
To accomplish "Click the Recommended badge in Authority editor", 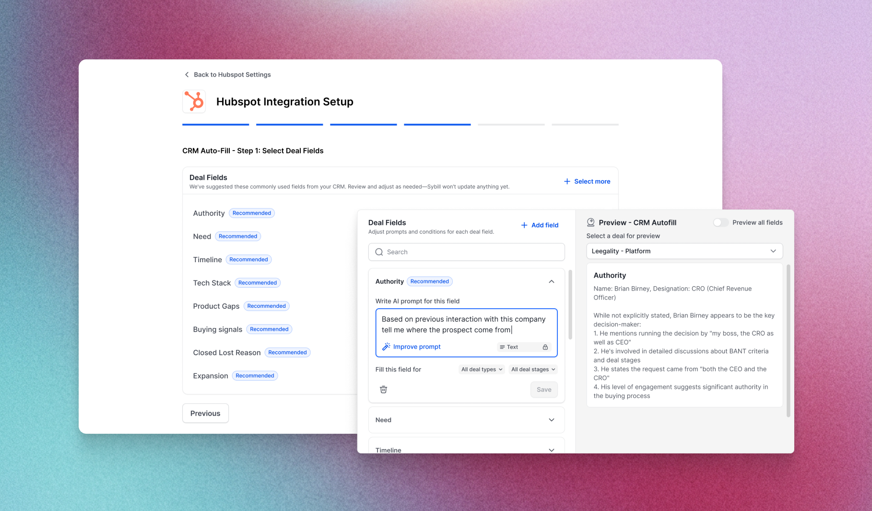I will tap(430, 281).
